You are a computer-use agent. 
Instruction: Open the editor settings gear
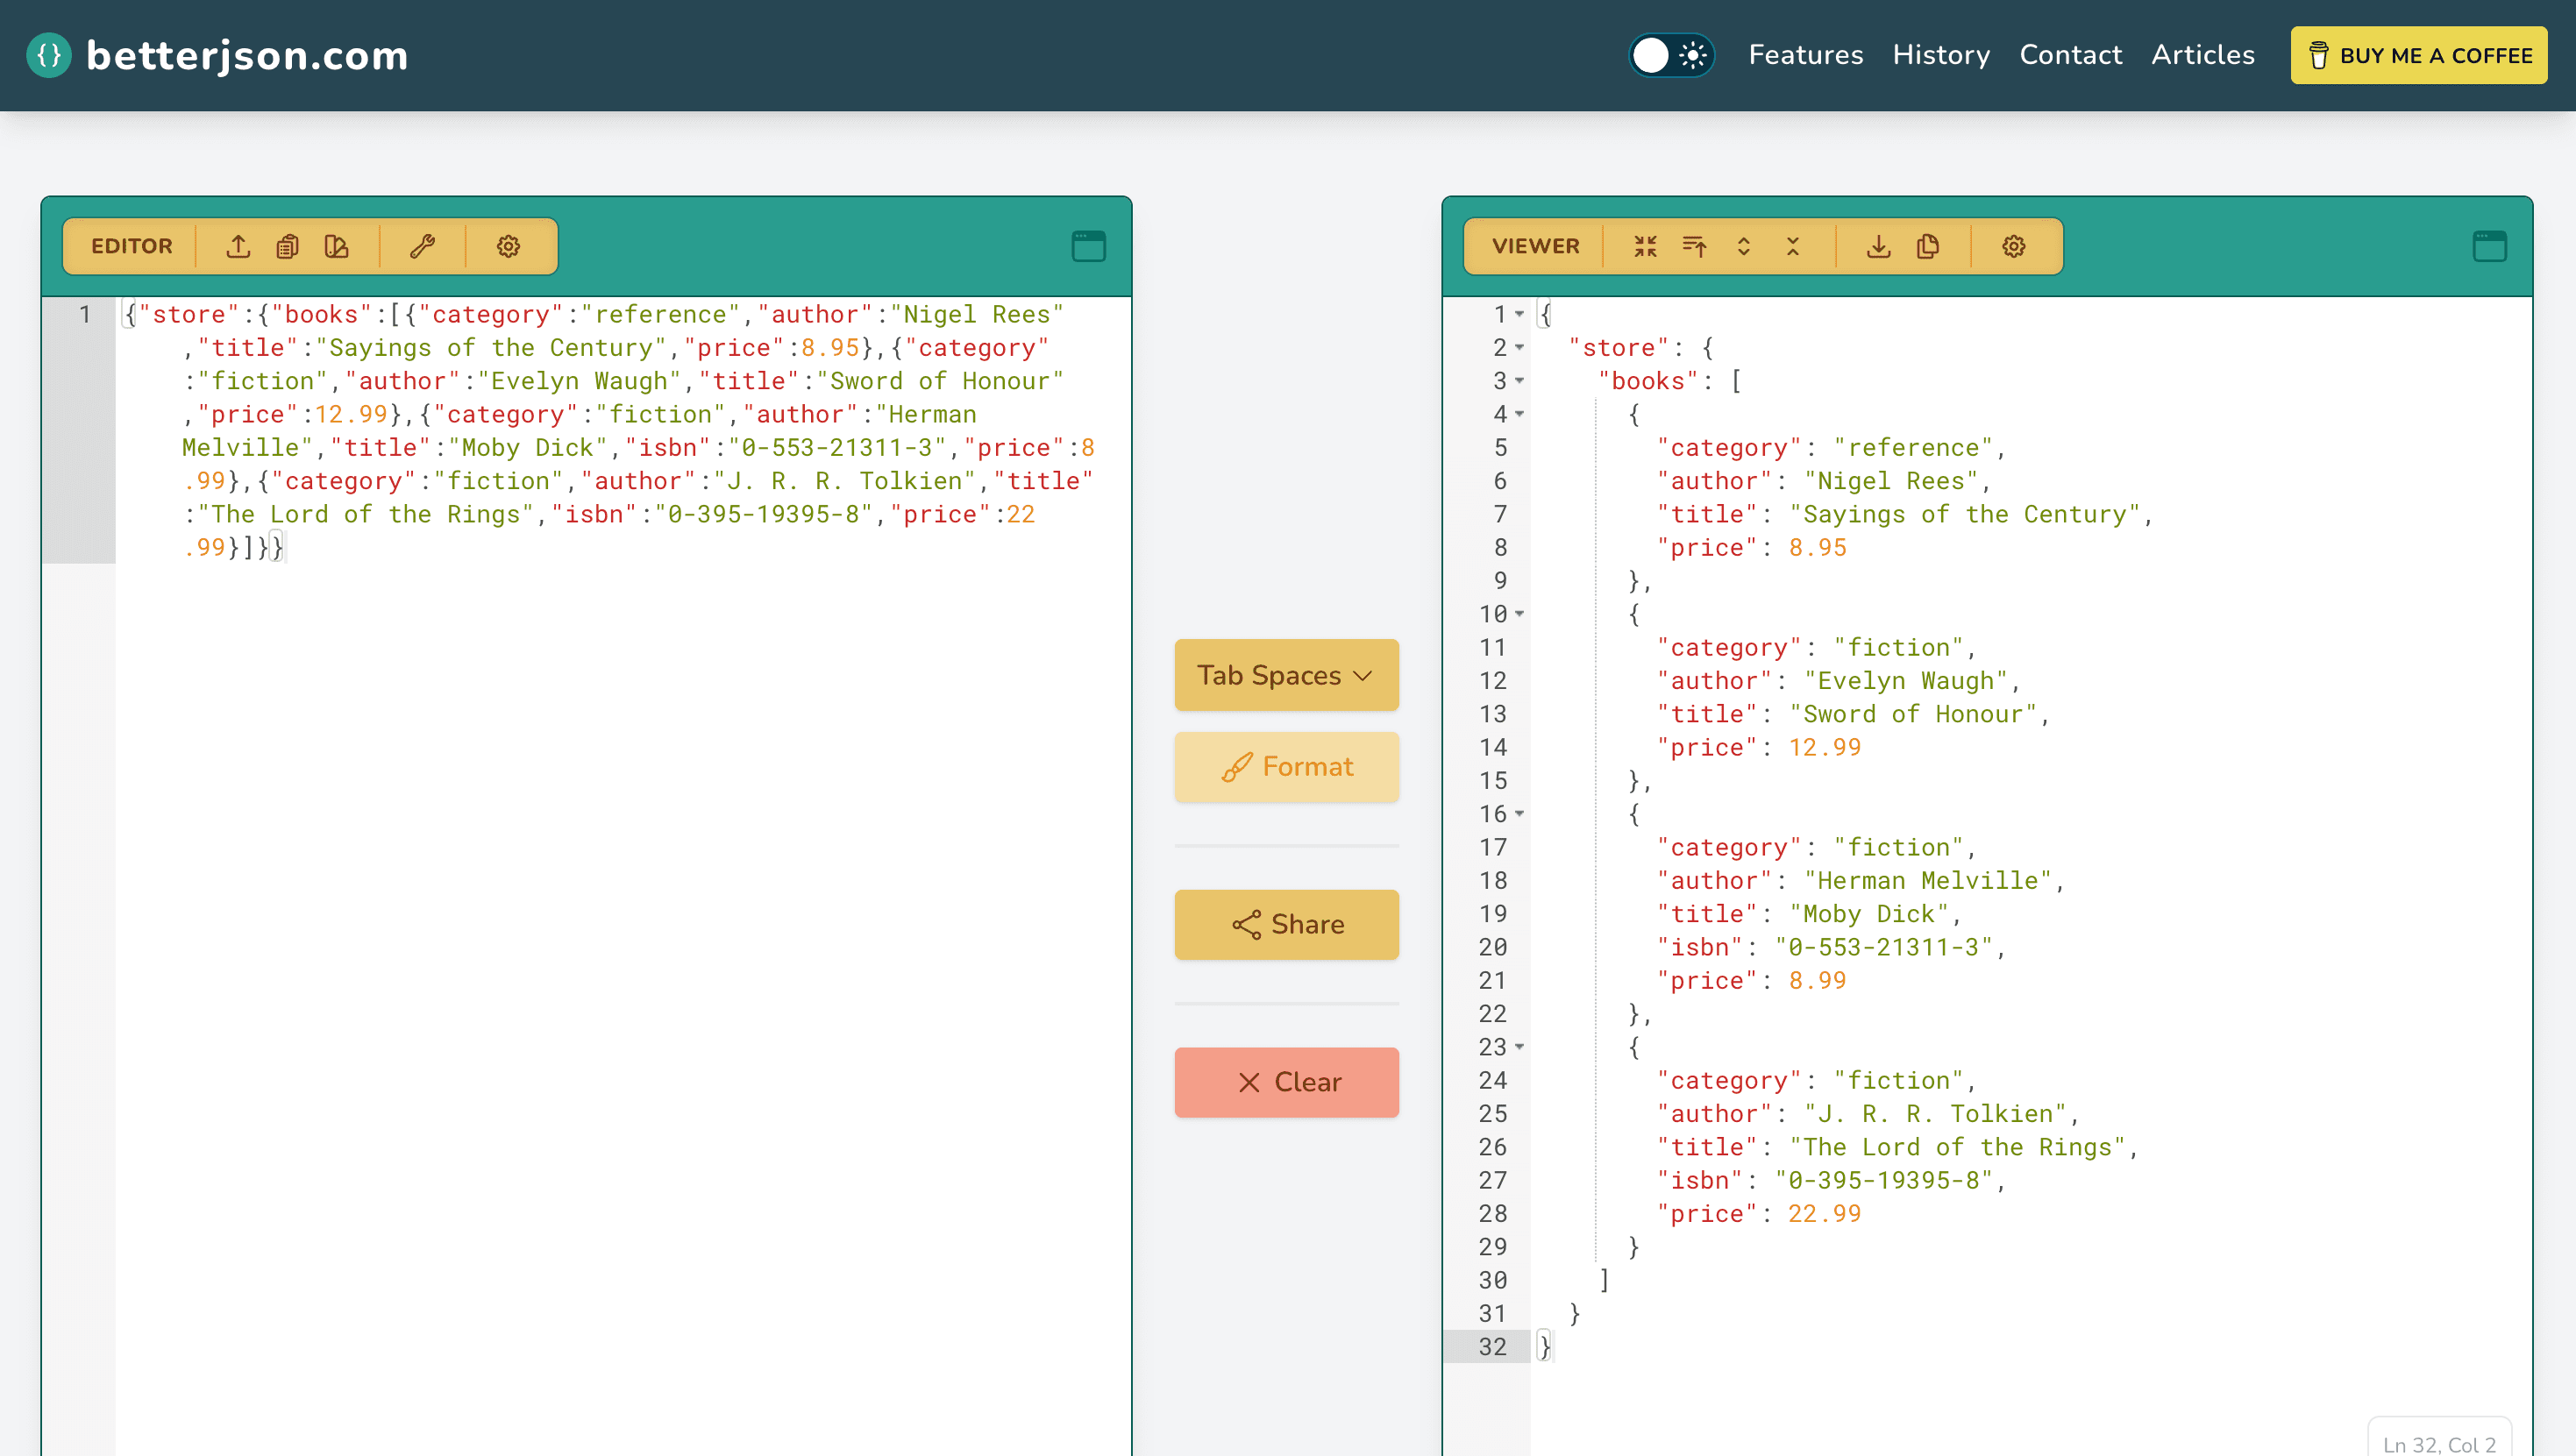tap(508, 246)
